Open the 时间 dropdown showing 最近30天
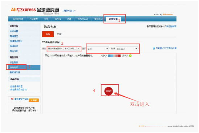 click(127, 49)
